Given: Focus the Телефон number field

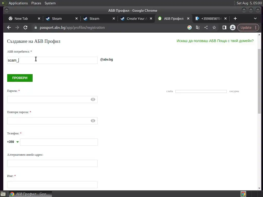Looking at the screenshot, I should pos(59,142).
